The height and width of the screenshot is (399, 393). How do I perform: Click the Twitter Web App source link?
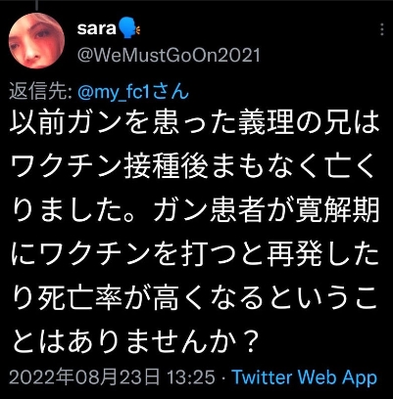(305, 377)
